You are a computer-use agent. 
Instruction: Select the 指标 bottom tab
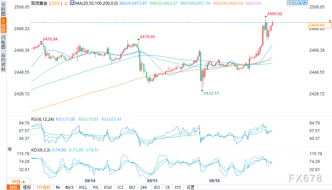tap(13, 187)
